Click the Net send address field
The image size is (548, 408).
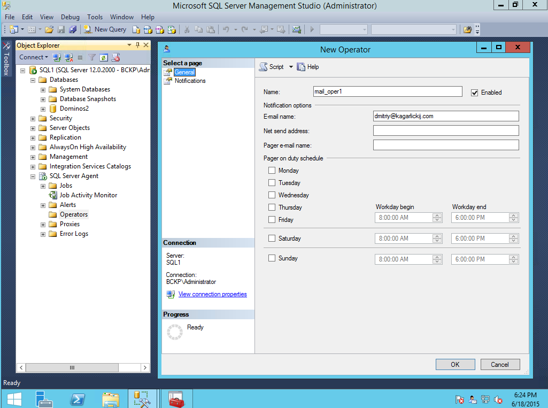tap(446, 131)
